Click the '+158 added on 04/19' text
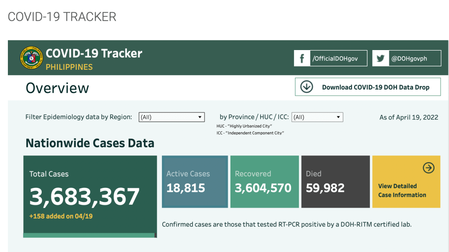 61,216
